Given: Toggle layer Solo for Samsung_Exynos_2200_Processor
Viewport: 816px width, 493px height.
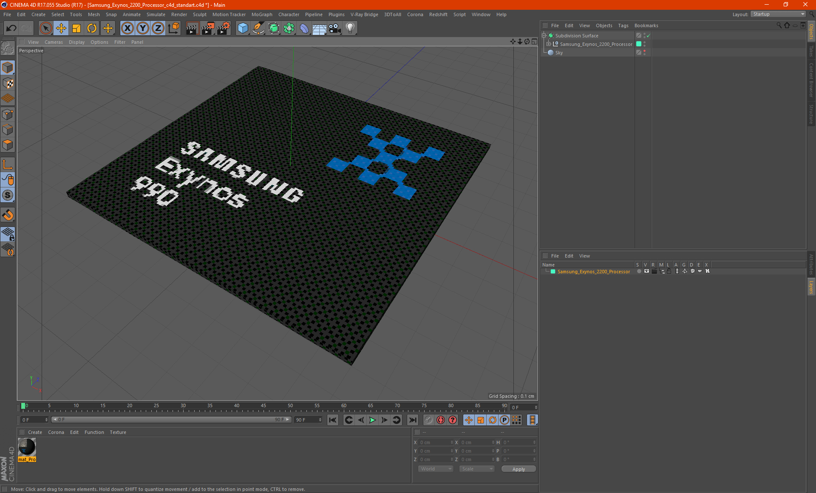Looking at the screenshot, I should click(639, 271).
